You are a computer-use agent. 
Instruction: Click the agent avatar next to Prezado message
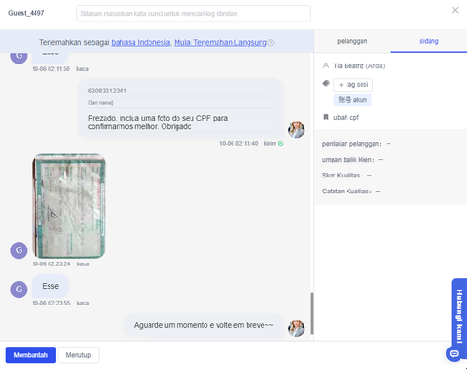coord(296,130)
